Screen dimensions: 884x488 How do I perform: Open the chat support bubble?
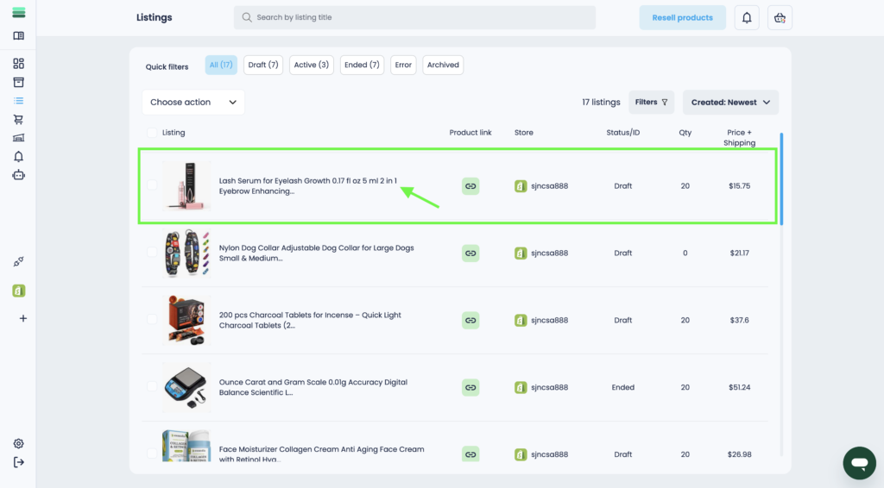[x=858, y=463]
